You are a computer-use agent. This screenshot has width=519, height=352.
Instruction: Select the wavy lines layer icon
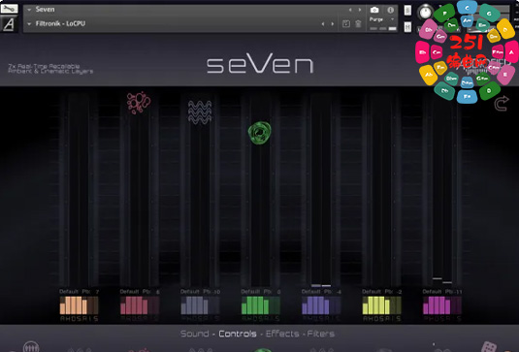click(x=200, y=112)
